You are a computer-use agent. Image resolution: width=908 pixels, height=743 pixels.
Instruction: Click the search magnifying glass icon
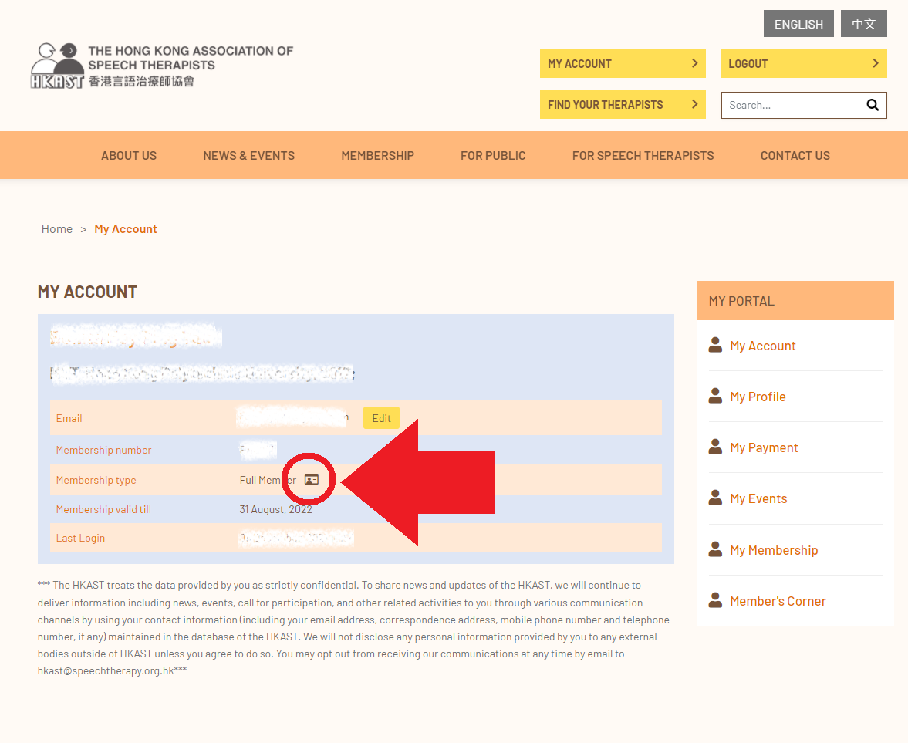873,105
